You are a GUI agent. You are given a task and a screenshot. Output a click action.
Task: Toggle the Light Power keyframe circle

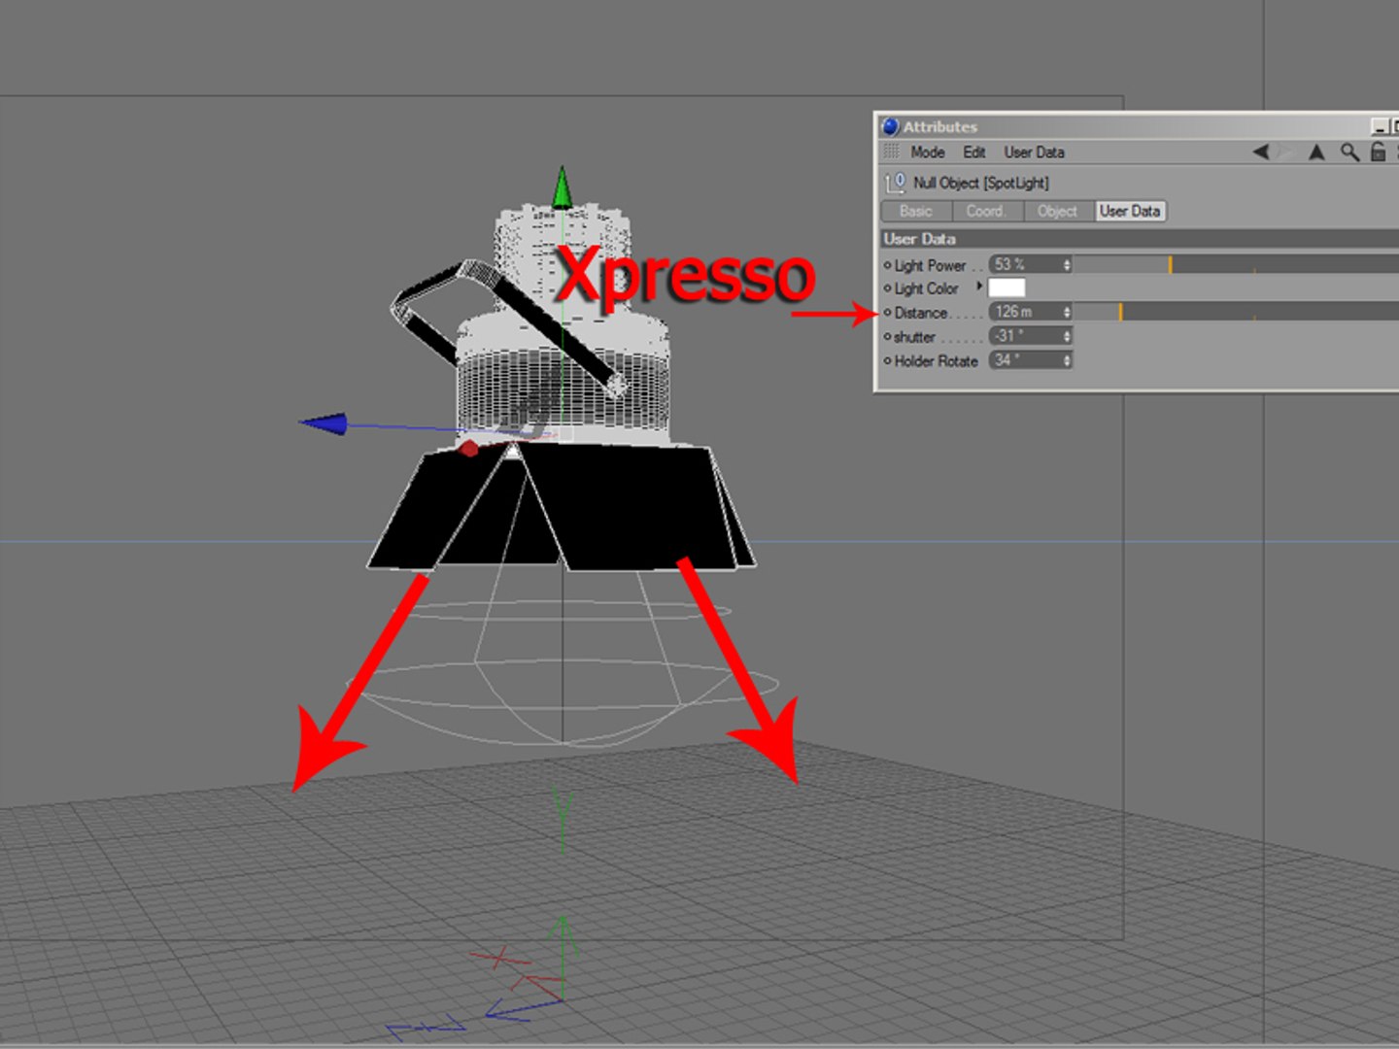coord(887,264)
